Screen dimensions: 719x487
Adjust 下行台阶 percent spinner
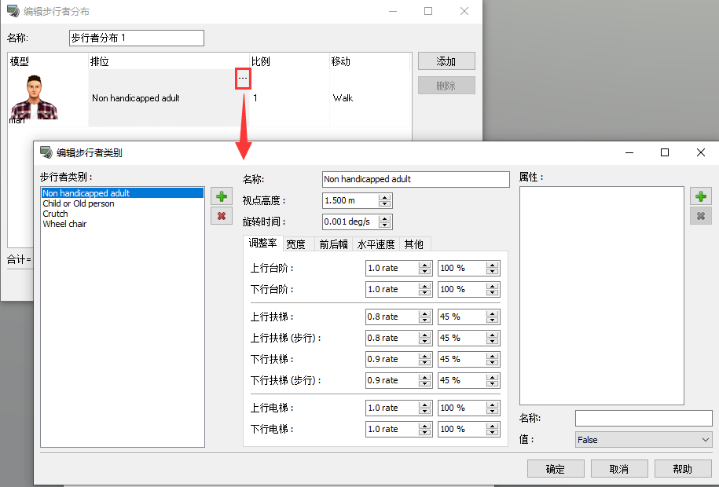click(492, 289)
